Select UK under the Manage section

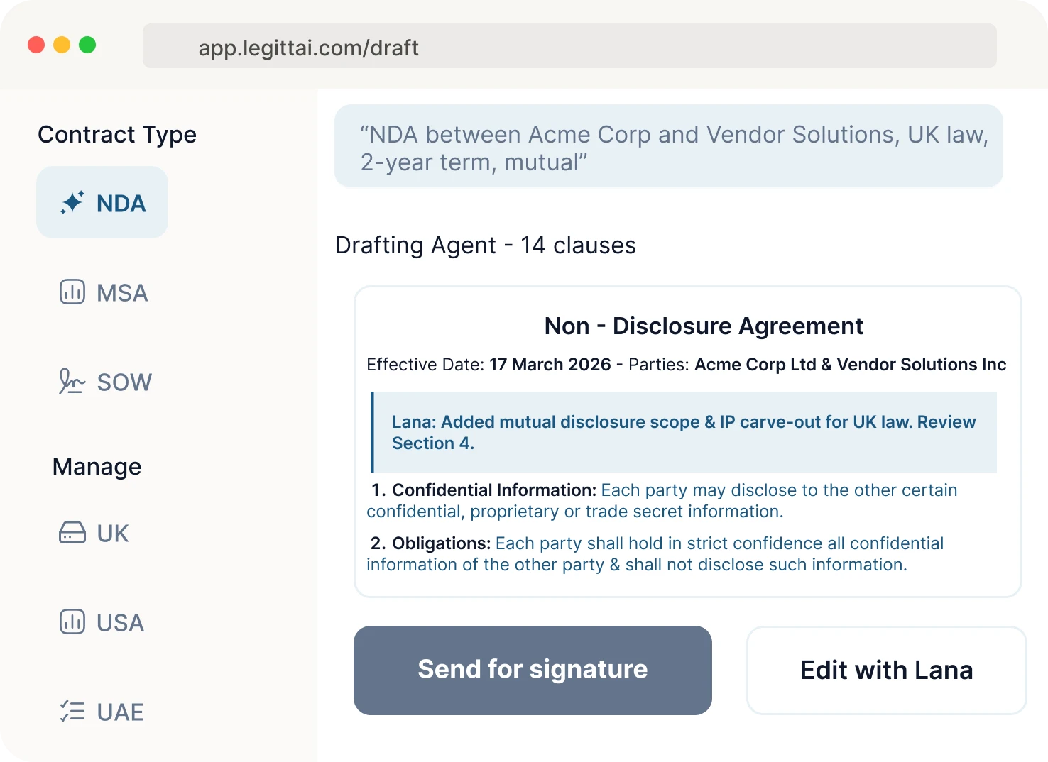click(112, 534)
